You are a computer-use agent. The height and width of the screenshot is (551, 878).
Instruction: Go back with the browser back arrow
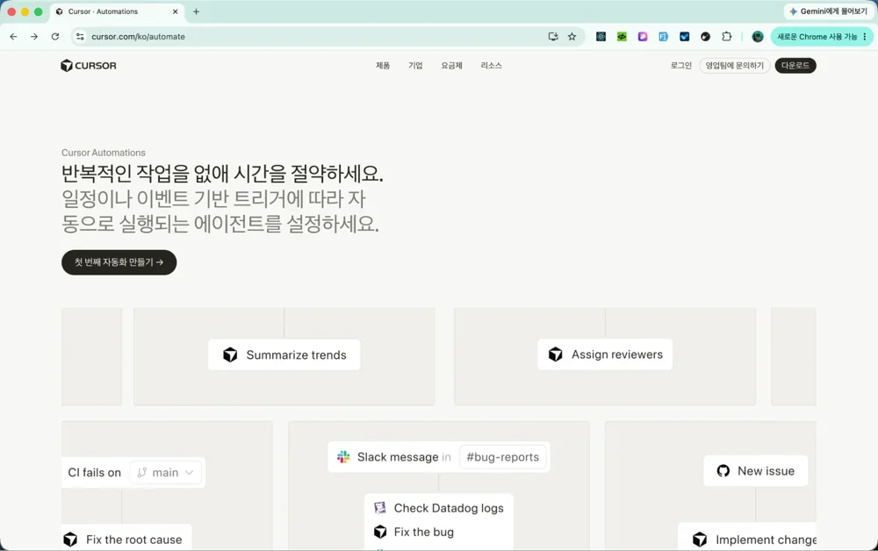coord(13,36)
